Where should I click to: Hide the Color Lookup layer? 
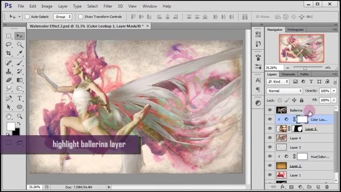pos(270,119)
